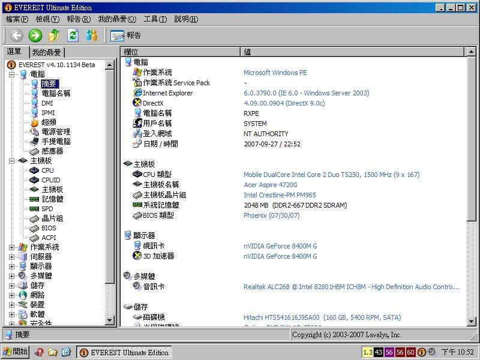This screenshot has height=360, width=480.
Task: Open the Realtek ALC268 audio link
Action: click(x=352, y=287)
